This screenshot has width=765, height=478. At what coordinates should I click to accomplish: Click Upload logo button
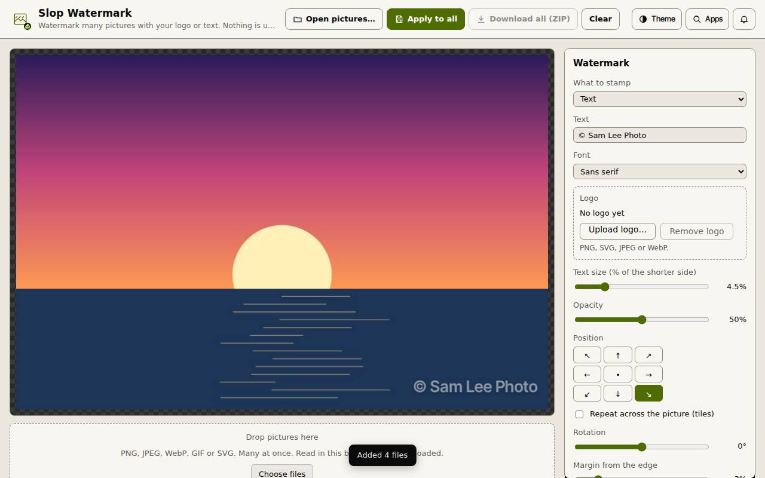click(x=617, y=231)
